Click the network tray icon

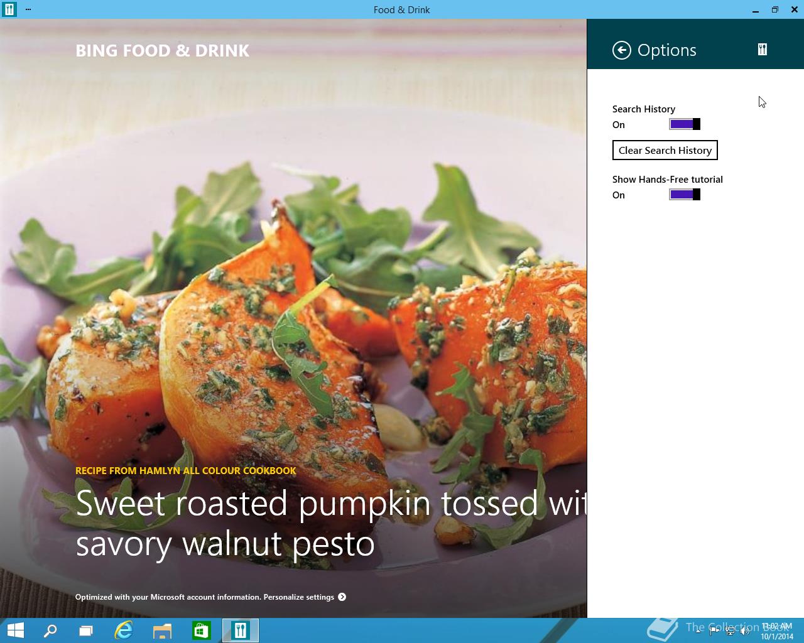730,631
